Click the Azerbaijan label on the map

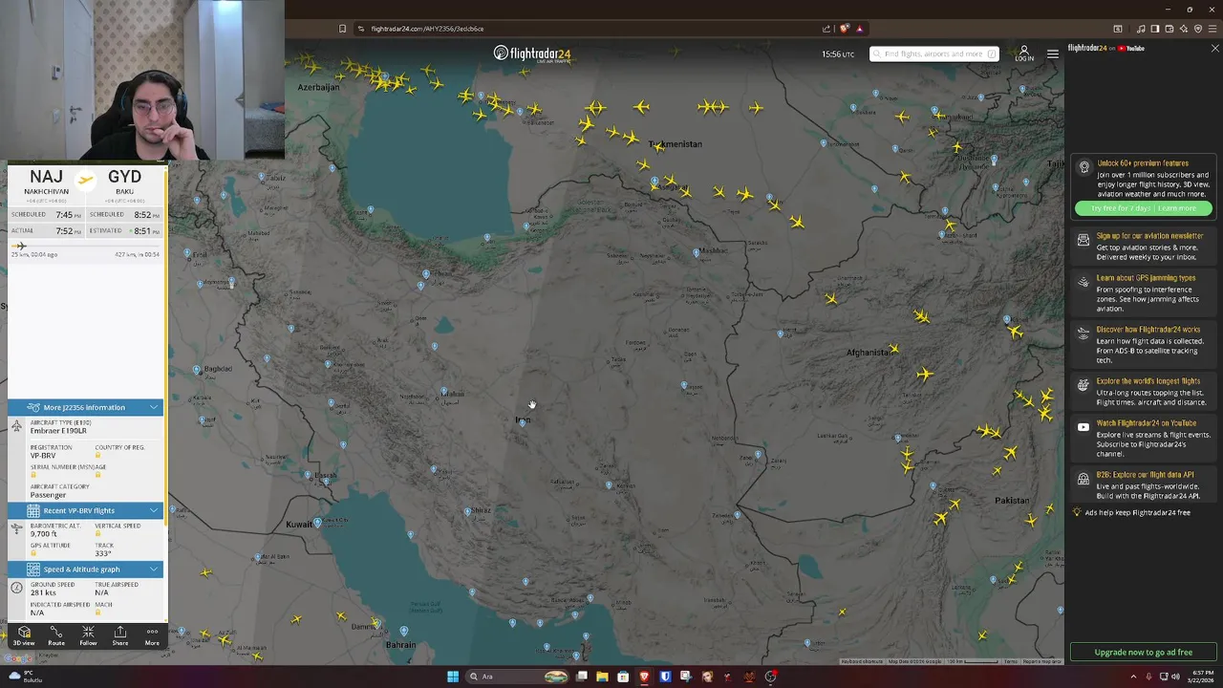318,87
